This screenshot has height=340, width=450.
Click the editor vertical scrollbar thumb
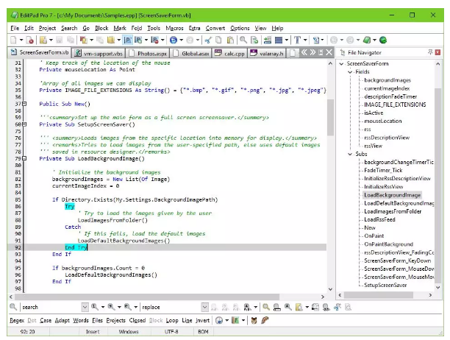(330, 117)
